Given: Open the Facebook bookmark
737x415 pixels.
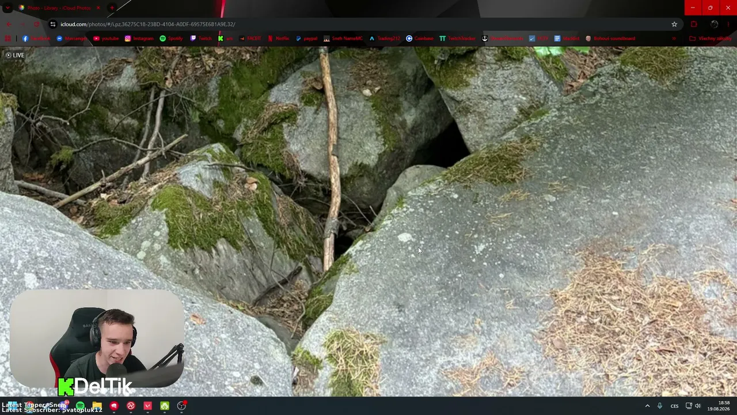Looking at the screenshot, I should [x=36, y=39].
